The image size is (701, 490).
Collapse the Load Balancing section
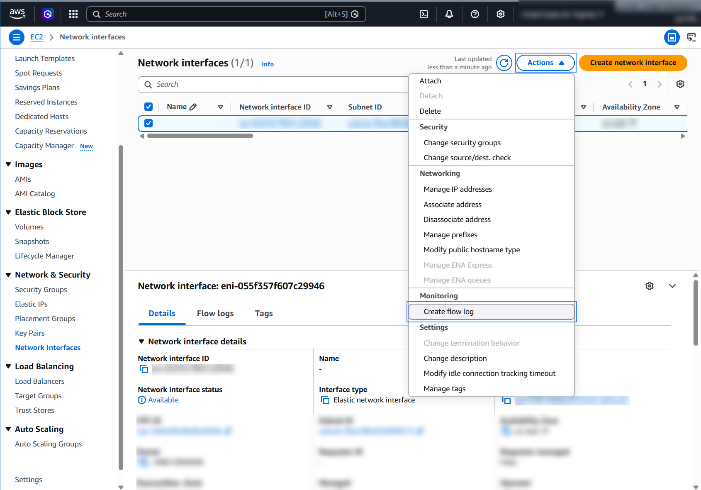tap(8, 366)
